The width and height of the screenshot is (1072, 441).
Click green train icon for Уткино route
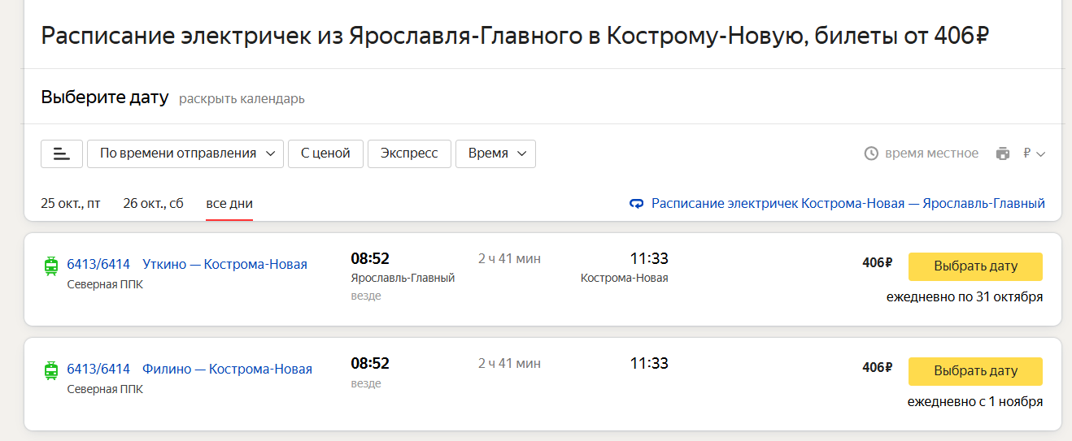51,266
